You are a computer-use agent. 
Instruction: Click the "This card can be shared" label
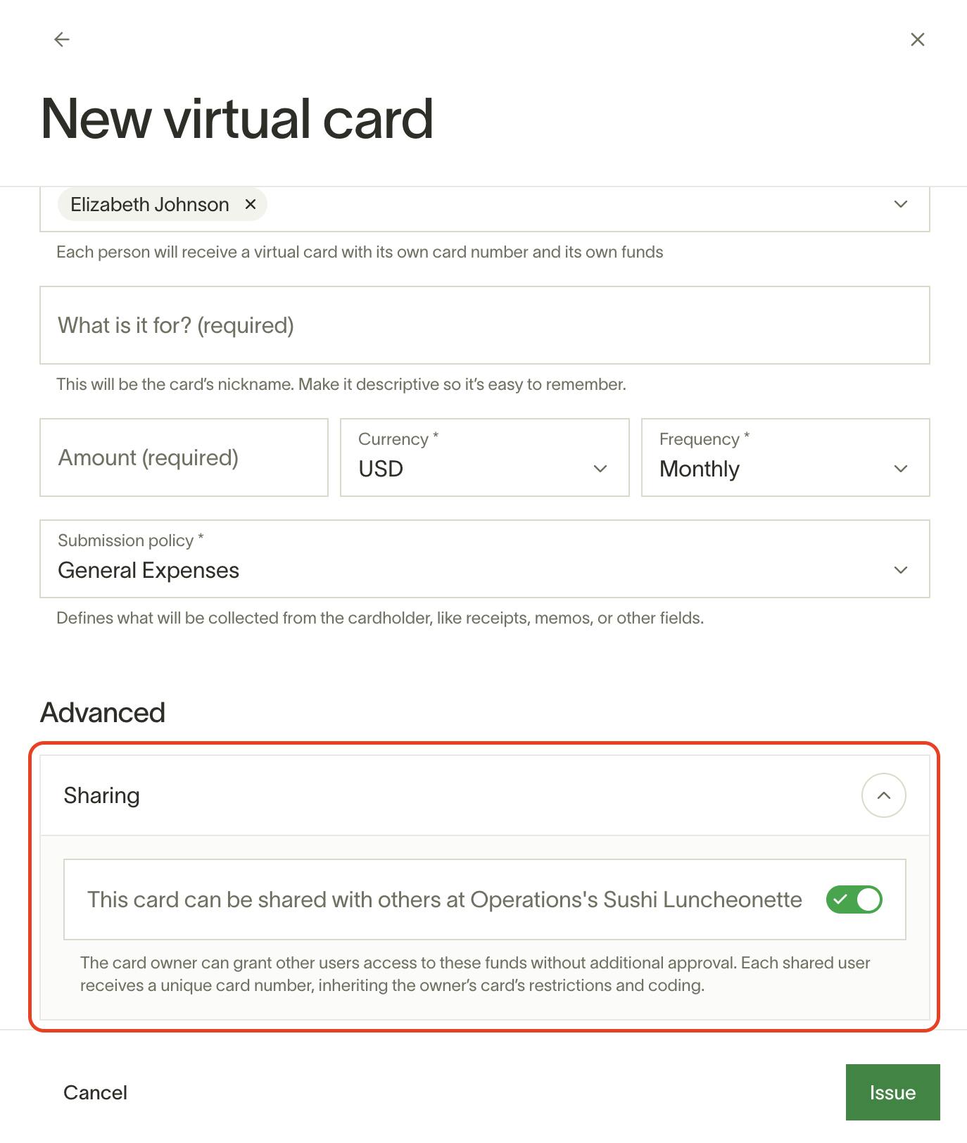(444, 899)
